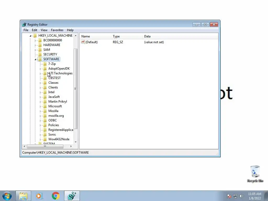268x201 pixels.
Task: Click the Classes folder icon
Action: tap(45, 82)
